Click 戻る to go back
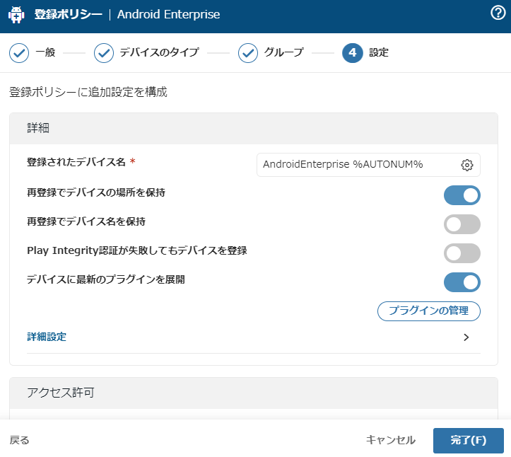 (x=20, y=440)
